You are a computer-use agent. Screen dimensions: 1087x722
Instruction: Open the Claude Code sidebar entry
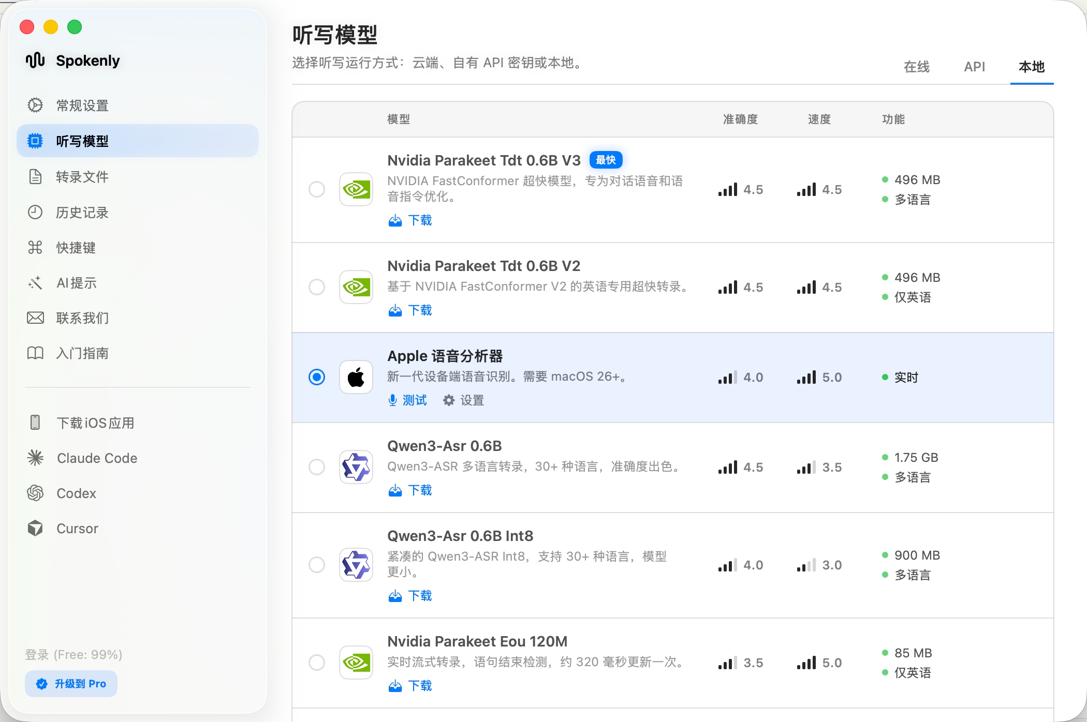[138, 458]
